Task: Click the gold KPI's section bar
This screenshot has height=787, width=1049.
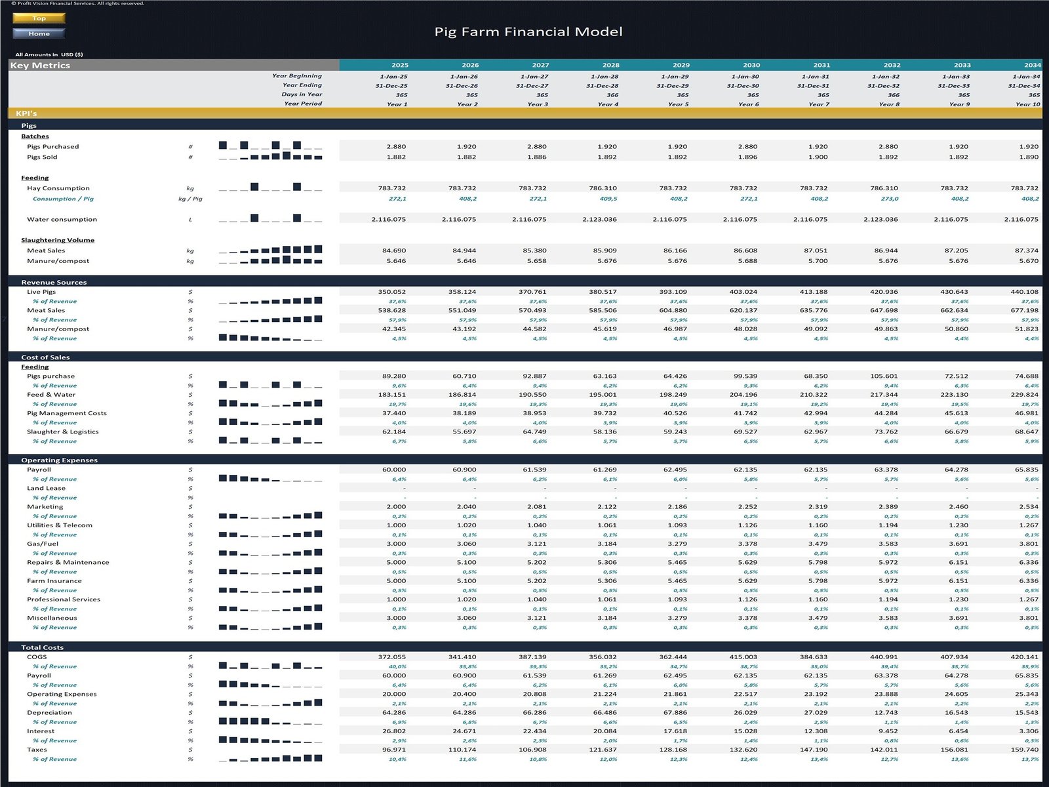Action: (x=524, y=113)
